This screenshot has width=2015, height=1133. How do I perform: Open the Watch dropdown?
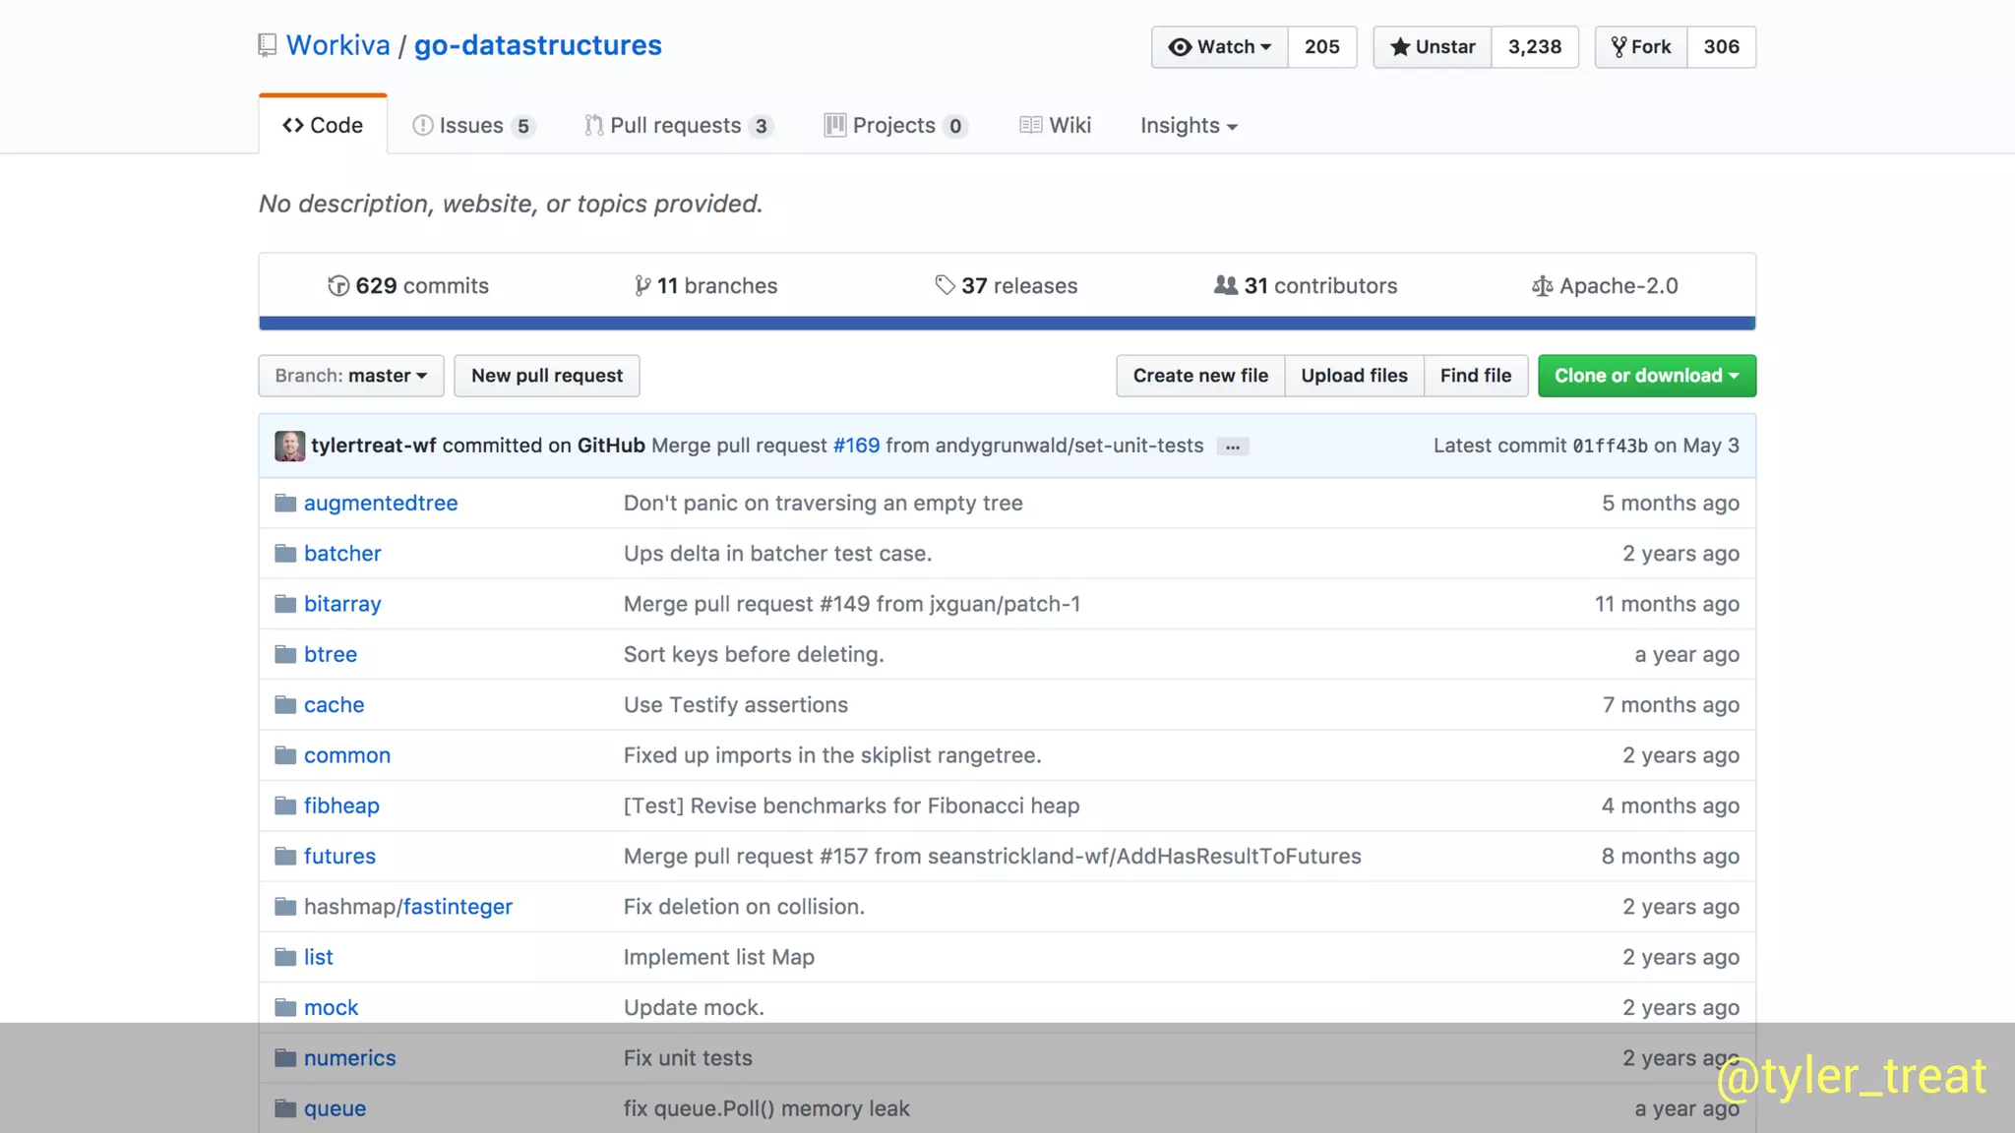click(x=1219, y=47)
